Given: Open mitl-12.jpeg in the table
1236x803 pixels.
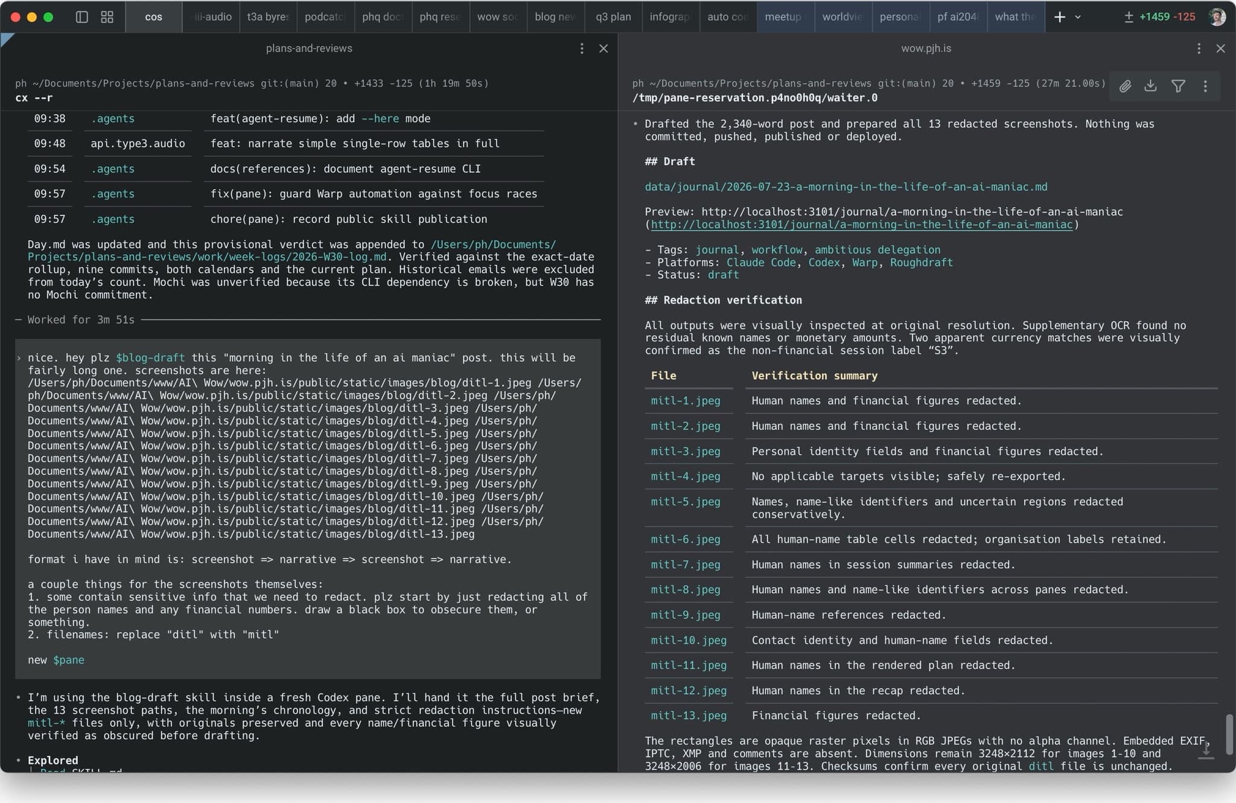Looking at the screenshot, I should [689, 690].
